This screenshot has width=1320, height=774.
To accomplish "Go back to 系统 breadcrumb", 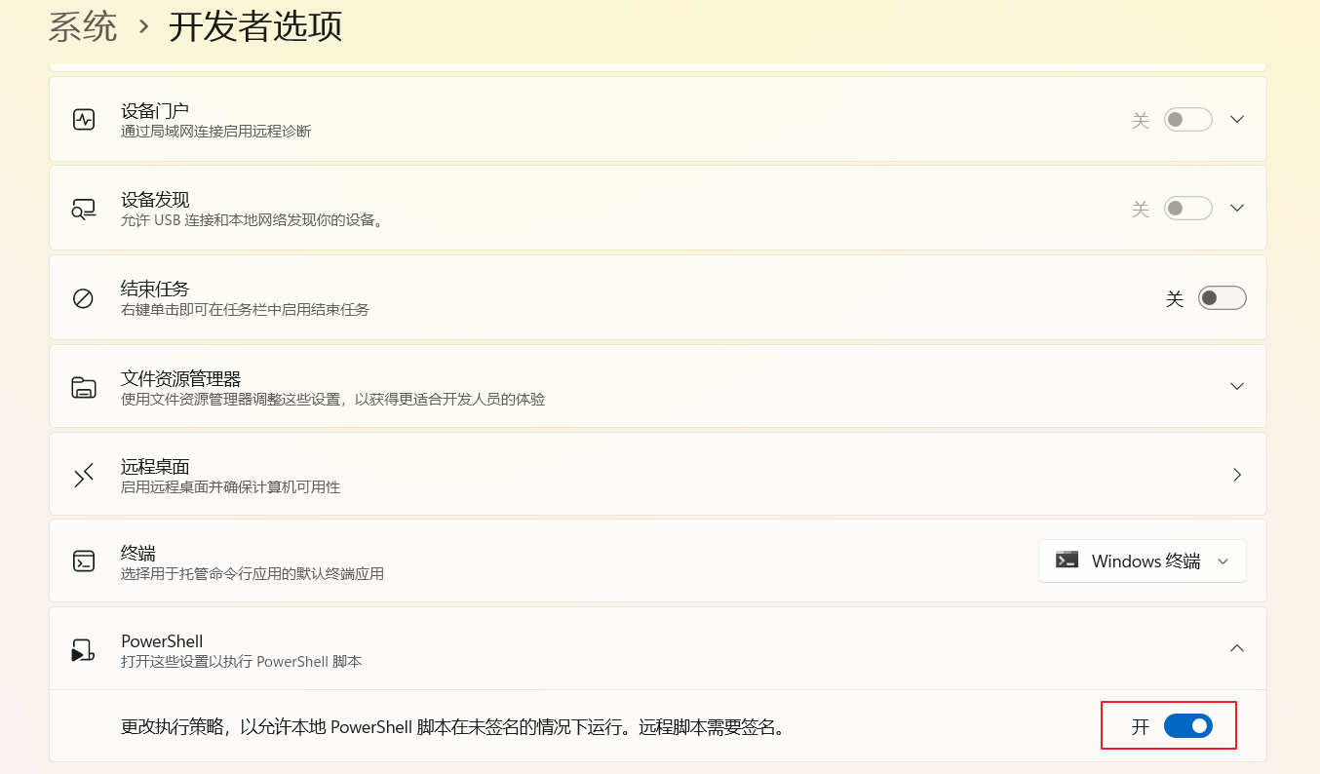I will click(83, 26).
